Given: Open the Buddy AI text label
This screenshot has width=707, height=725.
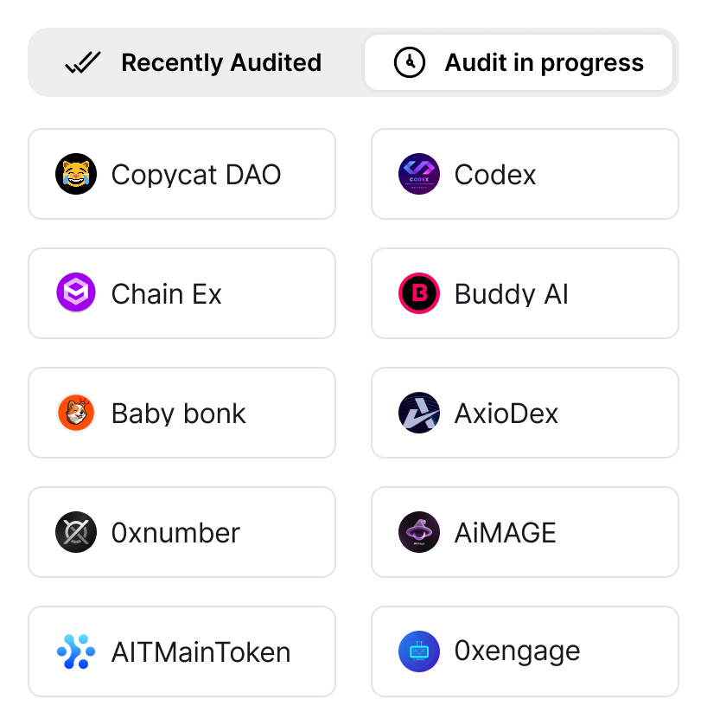Looking at the screenshot, I should 512,294.
